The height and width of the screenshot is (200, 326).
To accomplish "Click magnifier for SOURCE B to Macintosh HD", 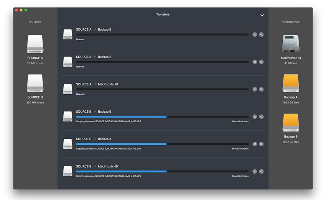I will 261,172.
